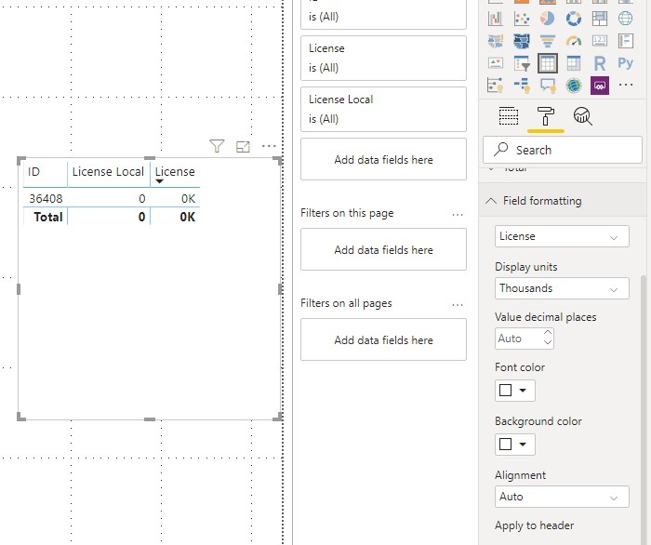651x545 pixels.
Task: Select the Gauge visualization
Action: [574, 41]
